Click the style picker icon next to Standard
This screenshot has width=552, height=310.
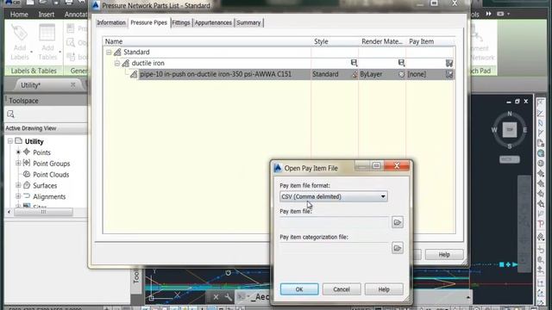354,75
